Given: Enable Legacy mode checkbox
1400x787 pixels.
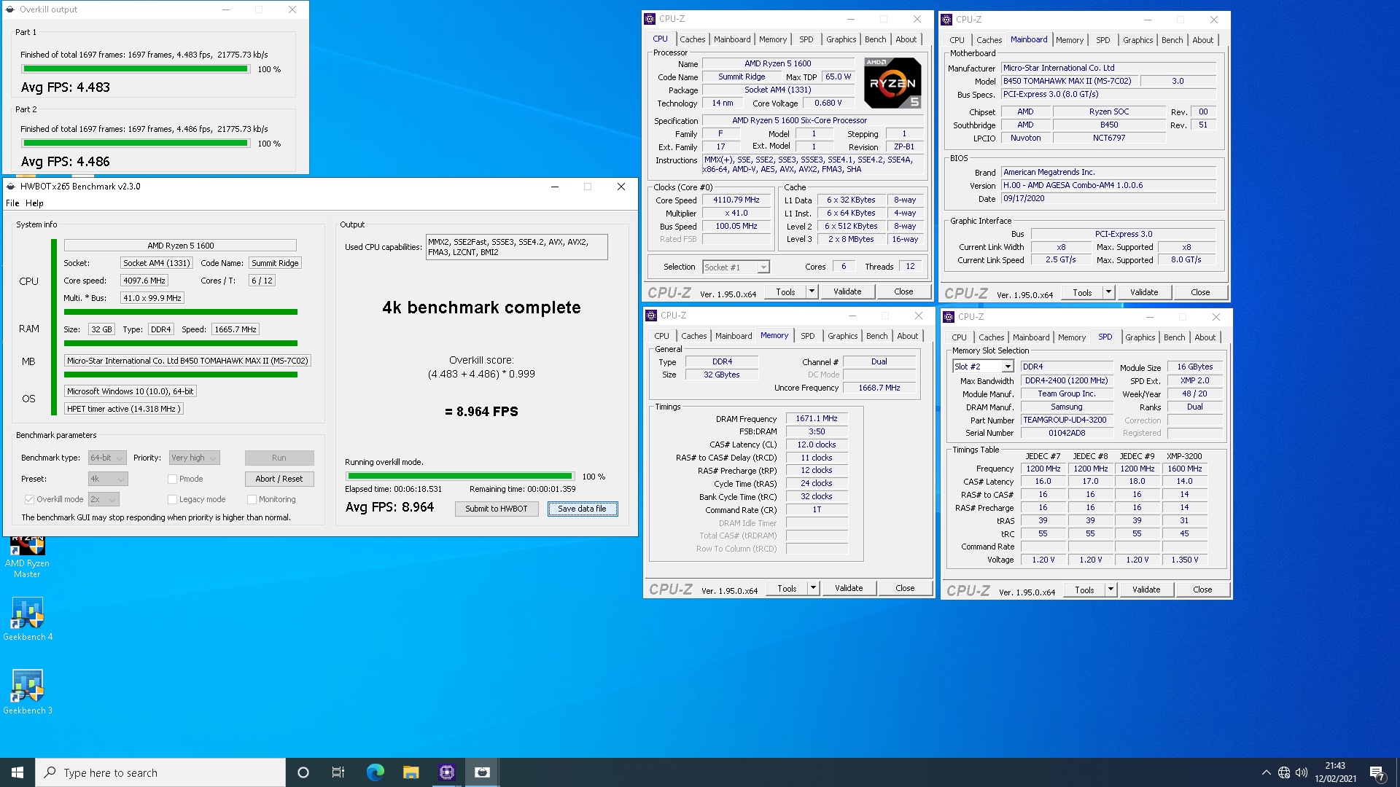Looking at the screenshot, I should pyautogui.click(x=173, y=499).
